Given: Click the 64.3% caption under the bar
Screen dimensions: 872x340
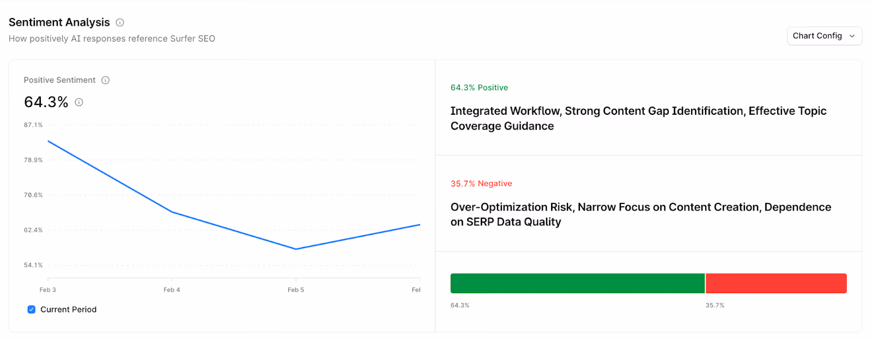Looking at the screenshot, I should (x=460, y=306).
